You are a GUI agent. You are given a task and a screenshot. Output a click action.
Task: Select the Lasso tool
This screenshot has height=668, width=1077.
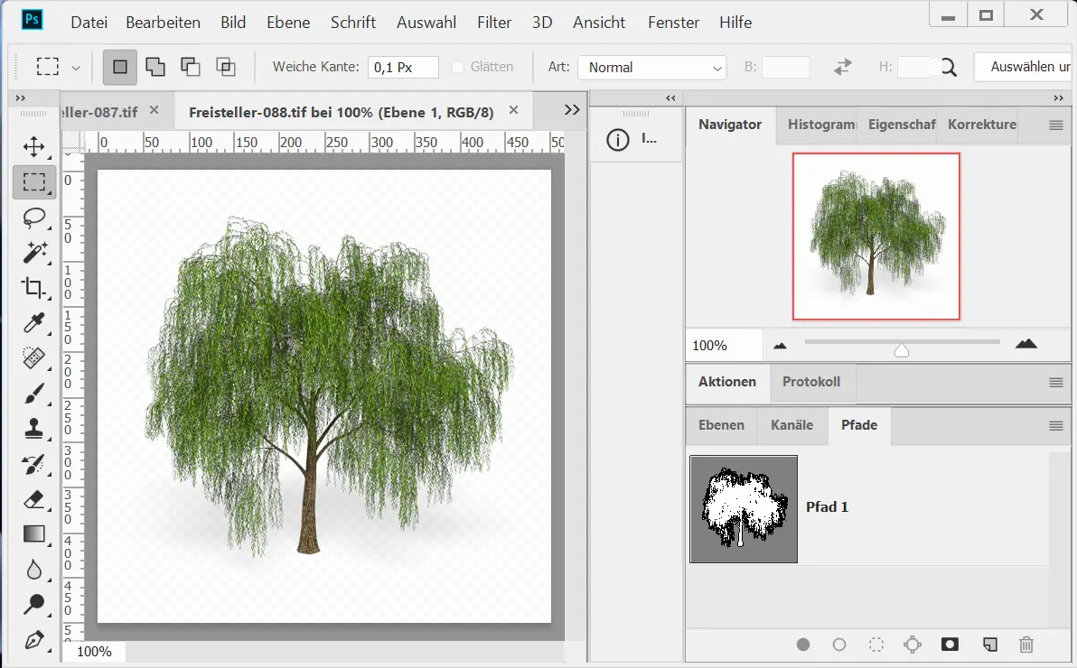click(x=34, y=218)
